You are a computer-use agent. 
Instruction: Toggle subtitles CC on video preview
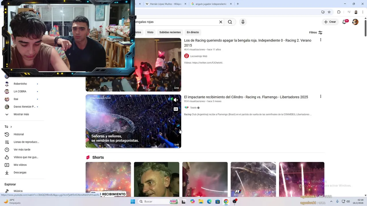tap(176, 109)
